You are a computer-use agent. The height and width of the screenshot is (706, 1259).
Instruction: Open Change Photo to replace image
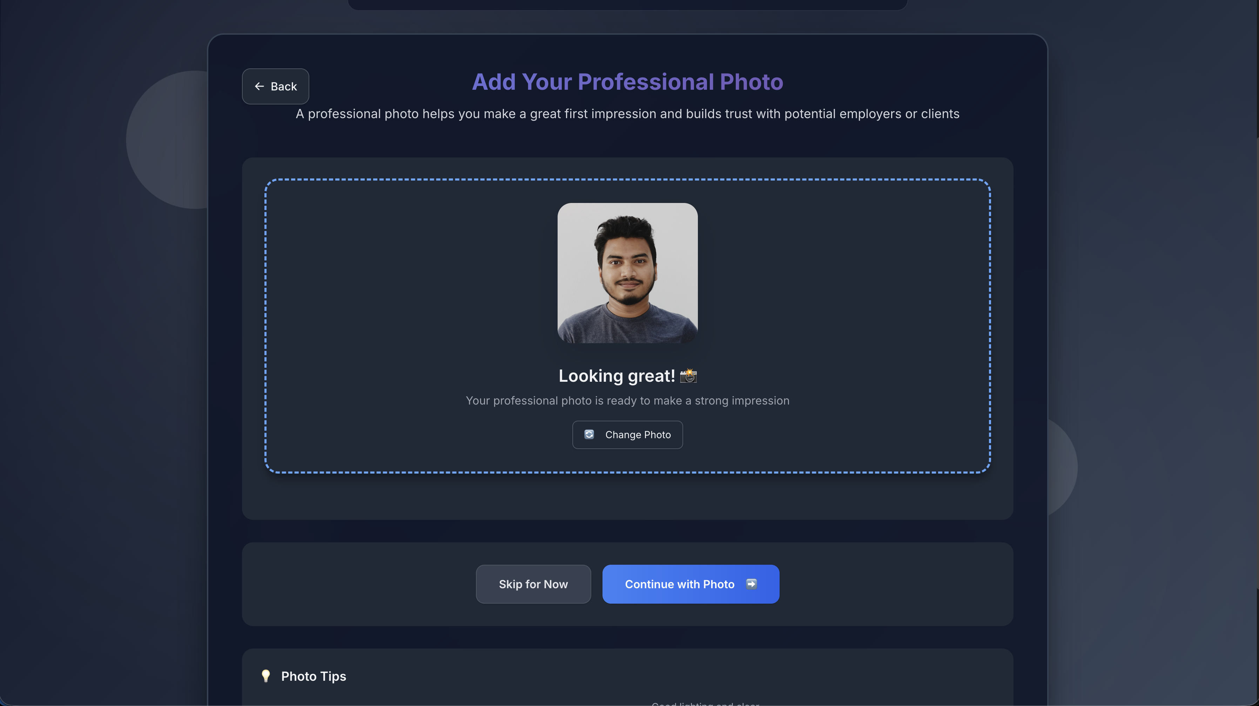pos(627,434)
